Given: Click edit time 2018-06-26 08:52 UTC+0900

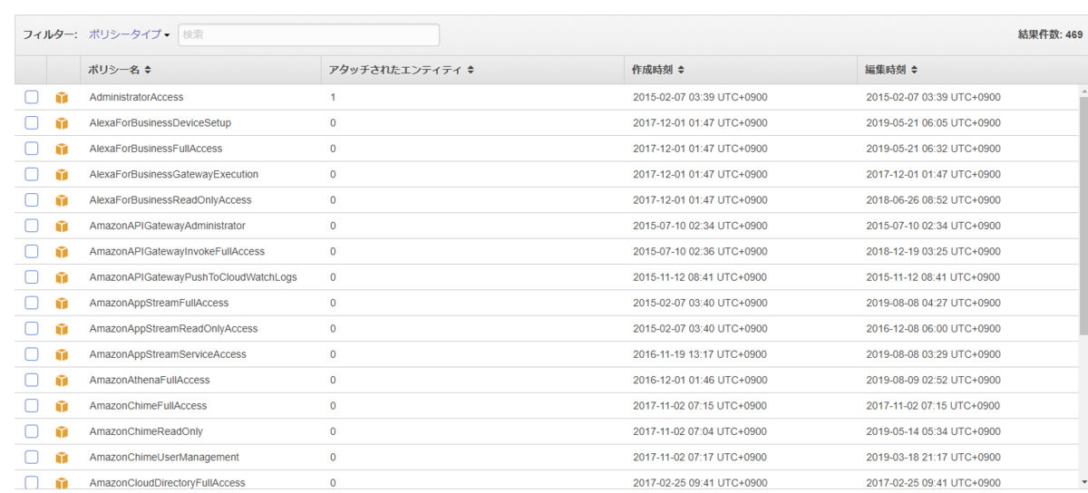Looking at the screenshot, I should 933,200.
